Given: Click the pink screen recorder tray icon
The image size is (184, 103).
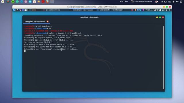Looking at the screenshot, I should [157, 2].
